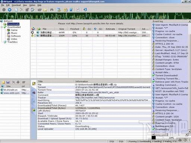Click the yellow open folder toolbar icon
The width and height of the screenshot is (191, 143).
(x=45, y=10)
